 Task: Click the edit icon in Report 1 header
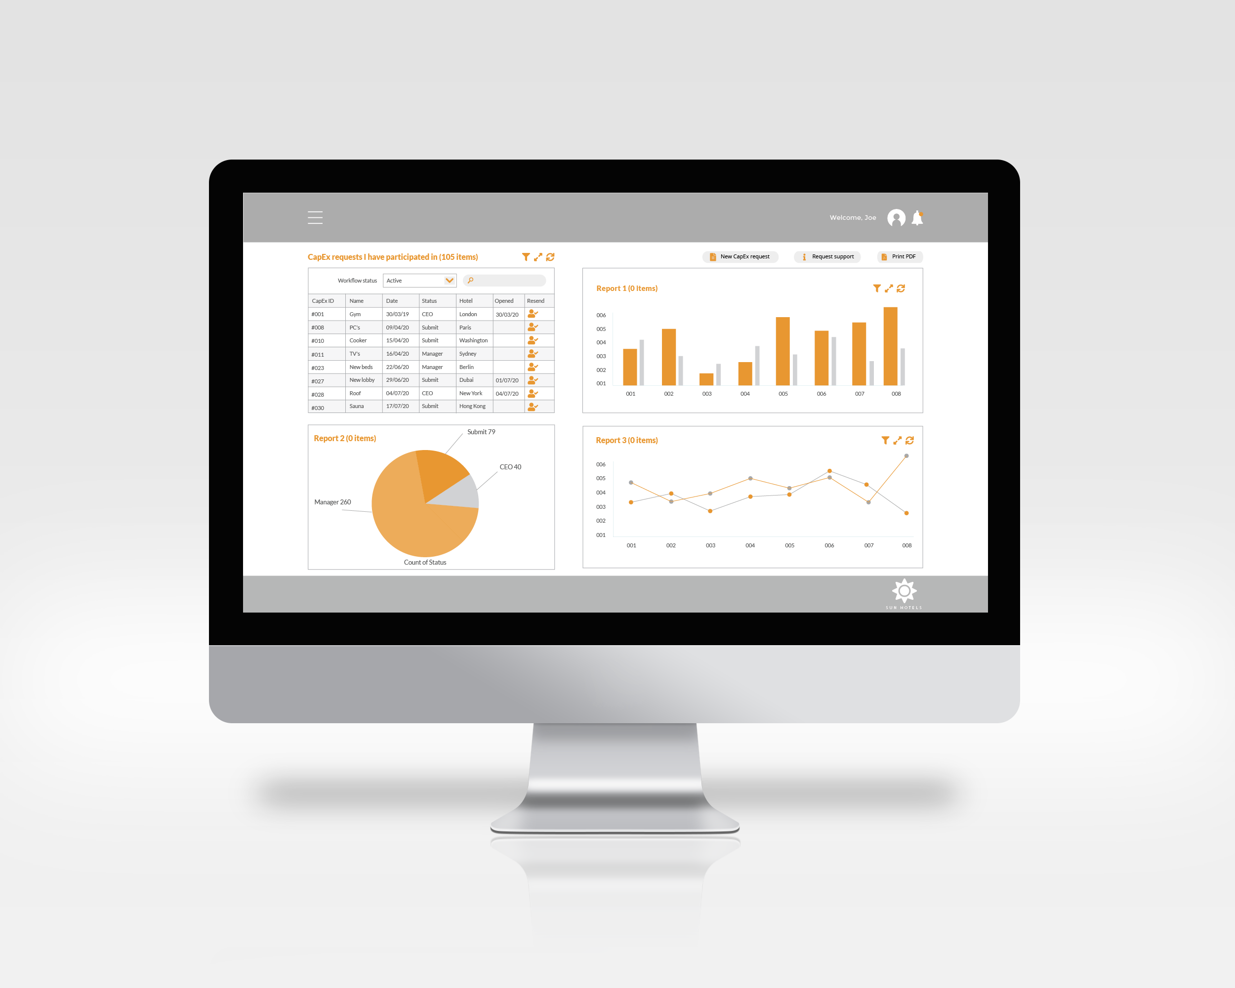tap(887, 289)
